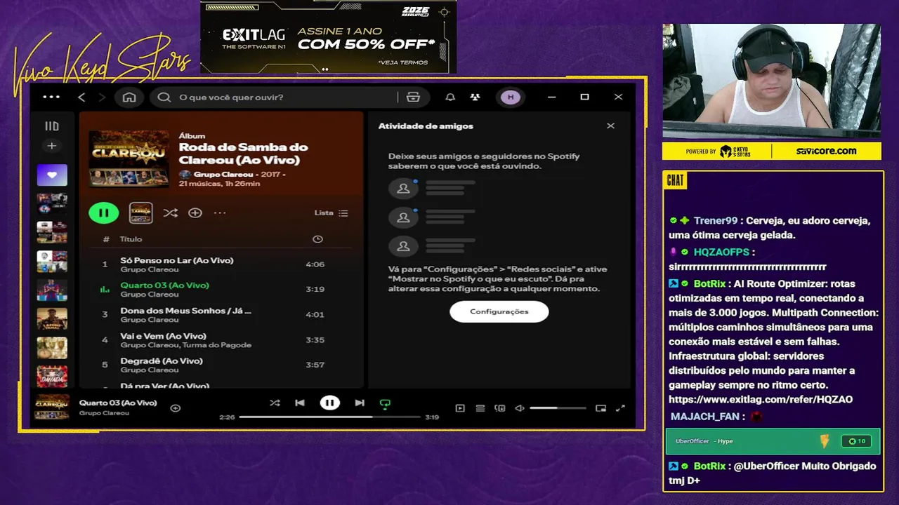Mute audio with the speaker icon
This screenshot has width=899, height=505.
(x=520, y=408)
